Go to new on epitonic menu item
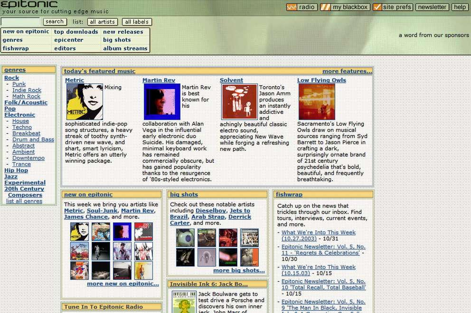 click(26, 31)
